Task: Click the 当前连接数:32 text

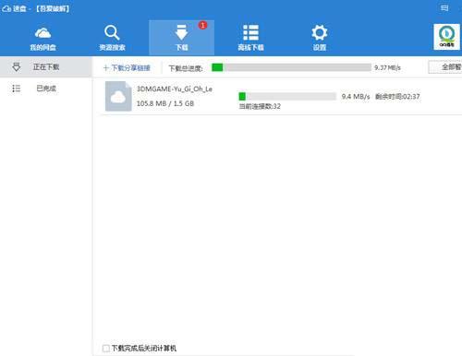Action: click(x=260, y=106)
